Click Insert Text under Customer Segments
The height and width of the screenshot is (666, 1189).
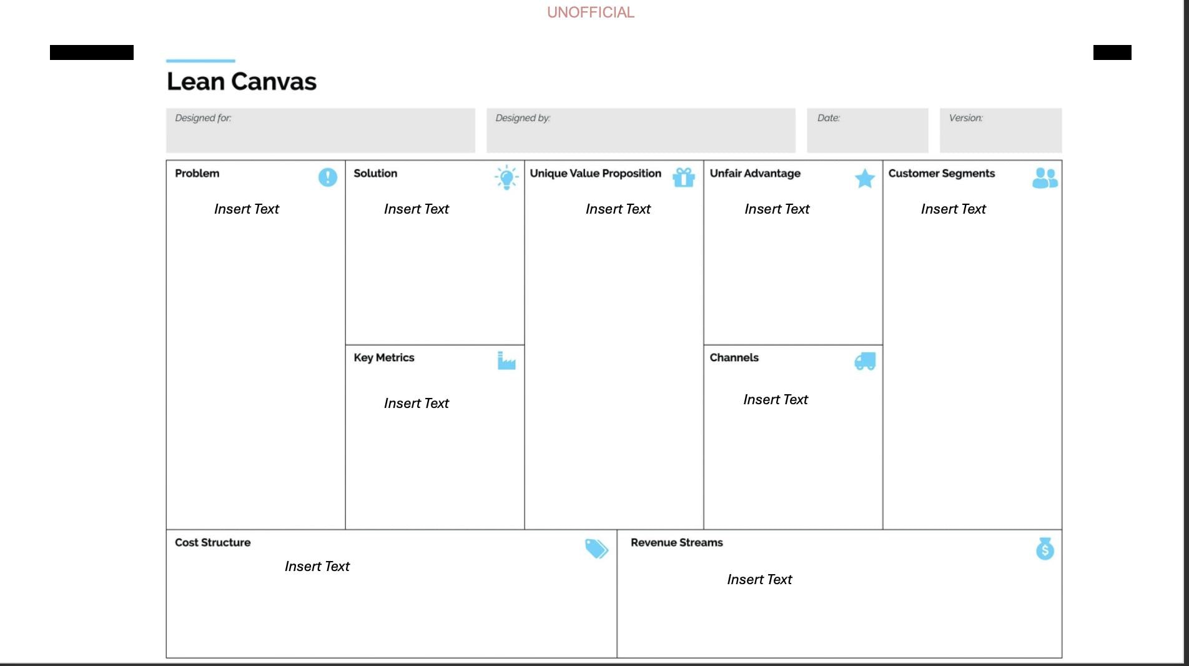(954, 209)
